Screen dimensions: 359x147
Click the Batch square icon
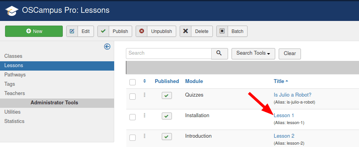click(222, 31)
